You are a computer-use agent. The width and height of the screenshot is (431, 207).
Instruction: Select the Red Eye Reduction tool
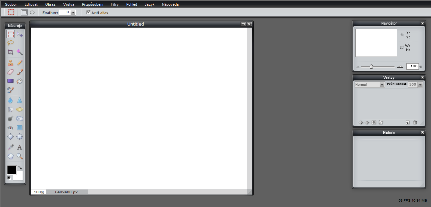coord(11,128)
